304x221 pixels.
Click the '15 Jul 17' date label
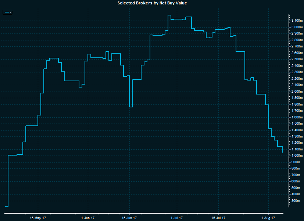coord(218,217)
